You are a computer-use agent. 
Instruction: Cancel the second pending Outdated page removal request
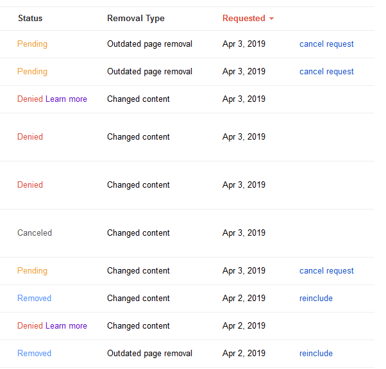tap(326, 72)
